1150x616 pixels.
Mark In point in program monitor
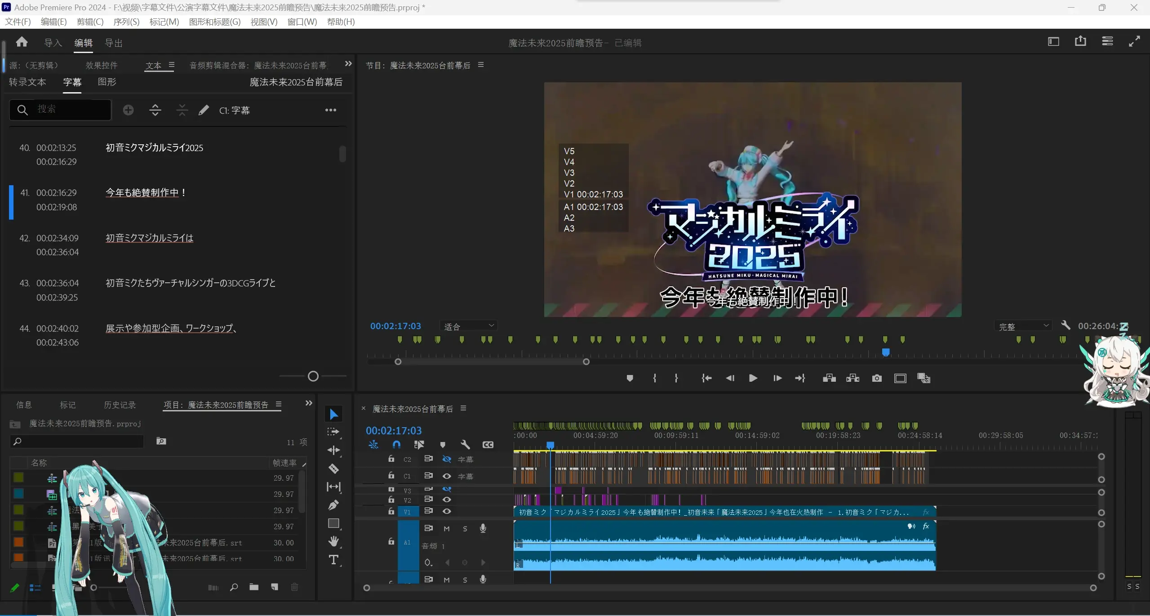pyautogui.click(x=655, y=378)
